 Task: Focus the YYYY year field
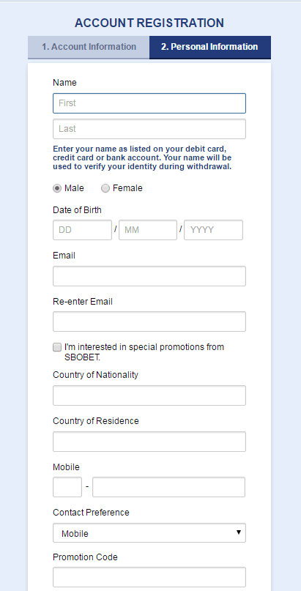(x=213, y=230)
